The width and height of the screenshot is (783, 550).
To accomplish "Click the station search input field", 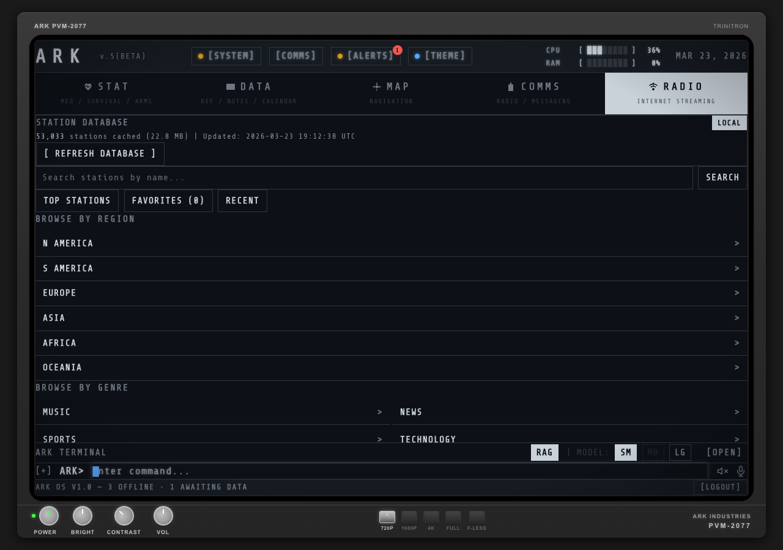I will 365,178.
